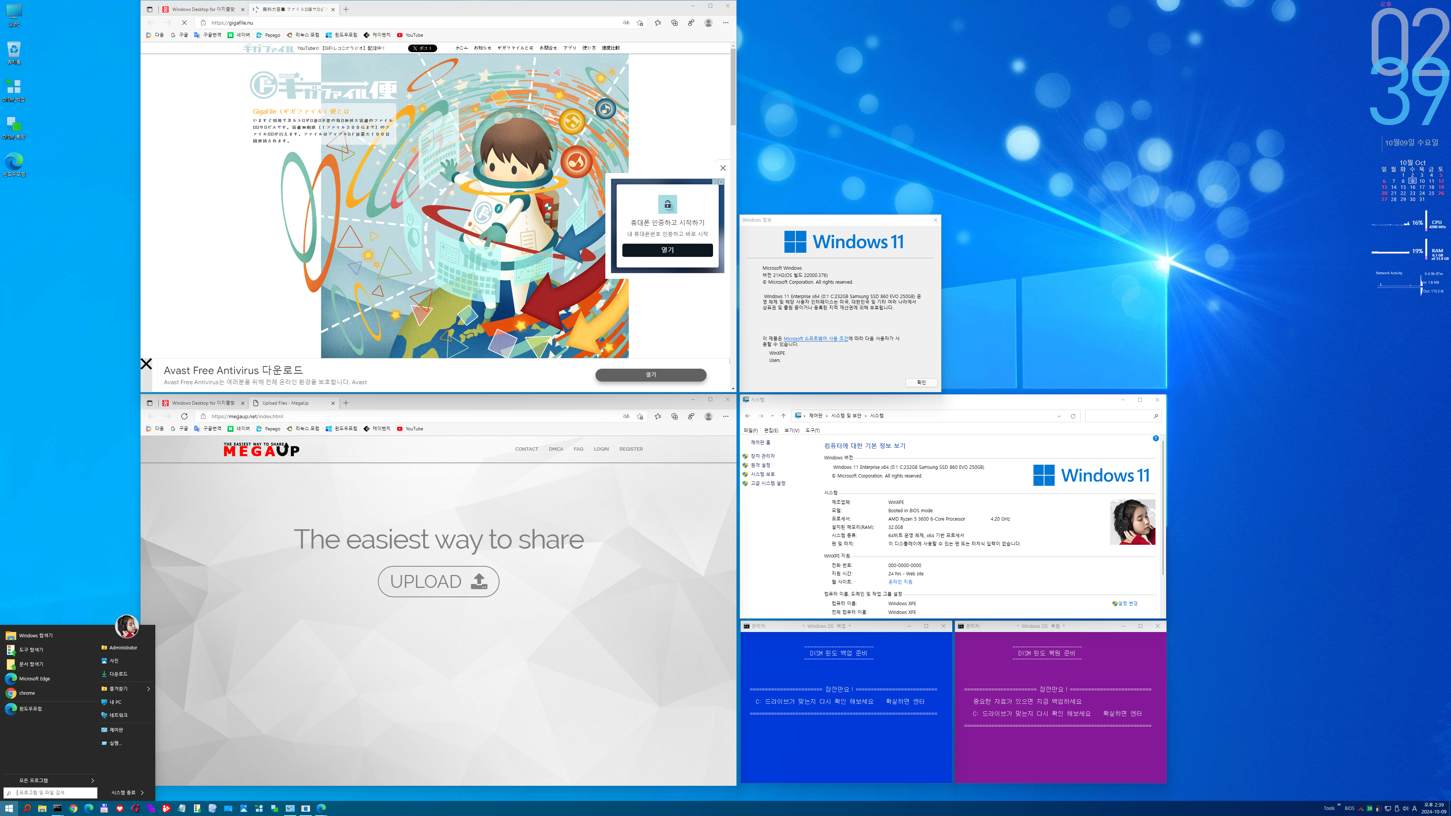Open 편집(E) menu in 시스템 window
The image size is (1451, 816).
[770, 430]
